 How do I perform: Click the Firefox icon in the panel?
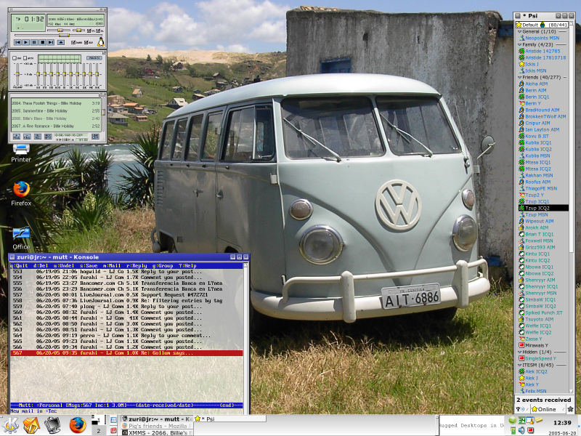77,425
